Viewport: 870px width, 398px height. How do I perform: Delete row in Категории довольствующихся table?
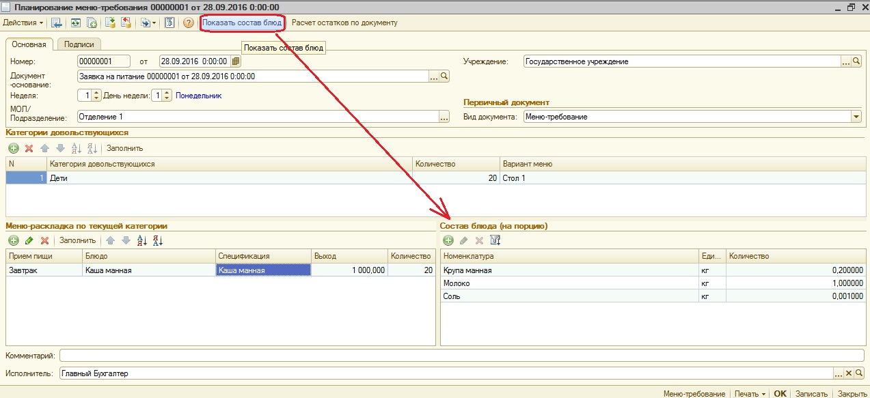(x=29, y=148)
